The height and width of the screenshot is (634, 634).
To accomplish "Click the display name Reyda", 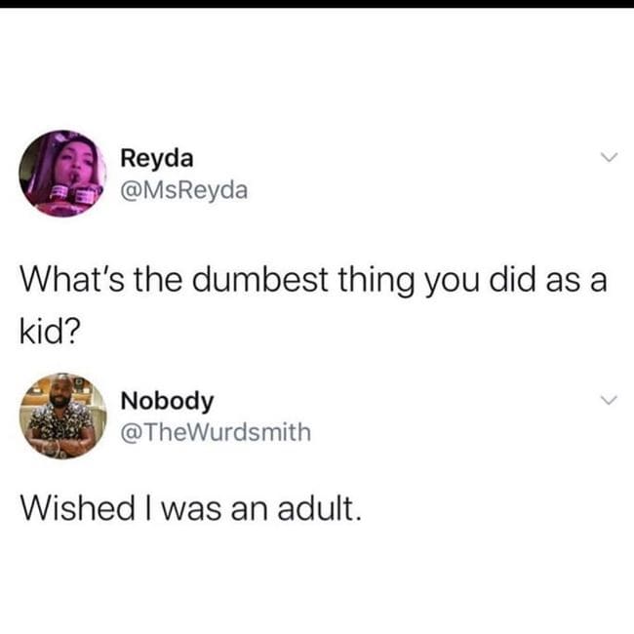I will pyautogui.click(x=157, y=158).
